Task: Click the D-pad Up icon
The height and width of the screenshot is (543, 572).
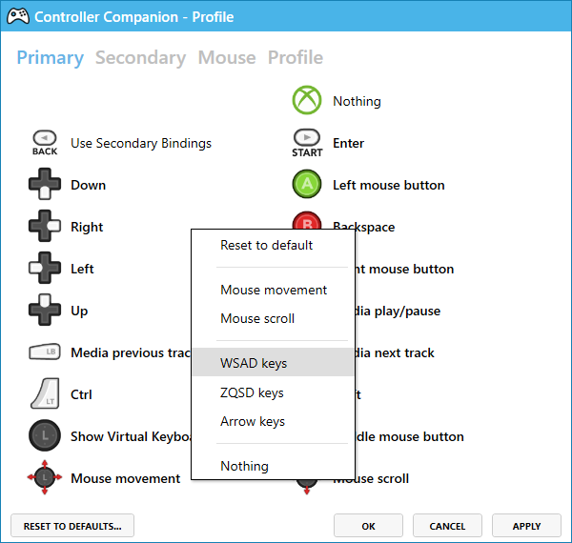Action: tap(45, 310)
